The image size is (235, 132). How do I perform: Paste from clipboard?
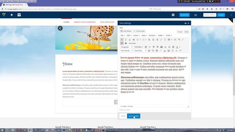pyautogui.click(x=157, y=51)
